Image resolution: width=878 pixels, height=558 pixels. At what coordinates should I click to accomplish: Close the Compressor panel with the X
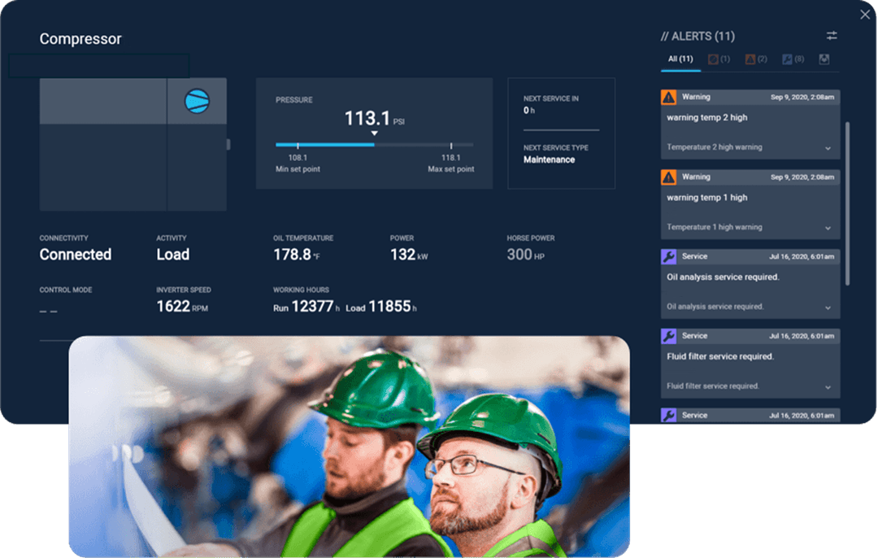point(865,15)
